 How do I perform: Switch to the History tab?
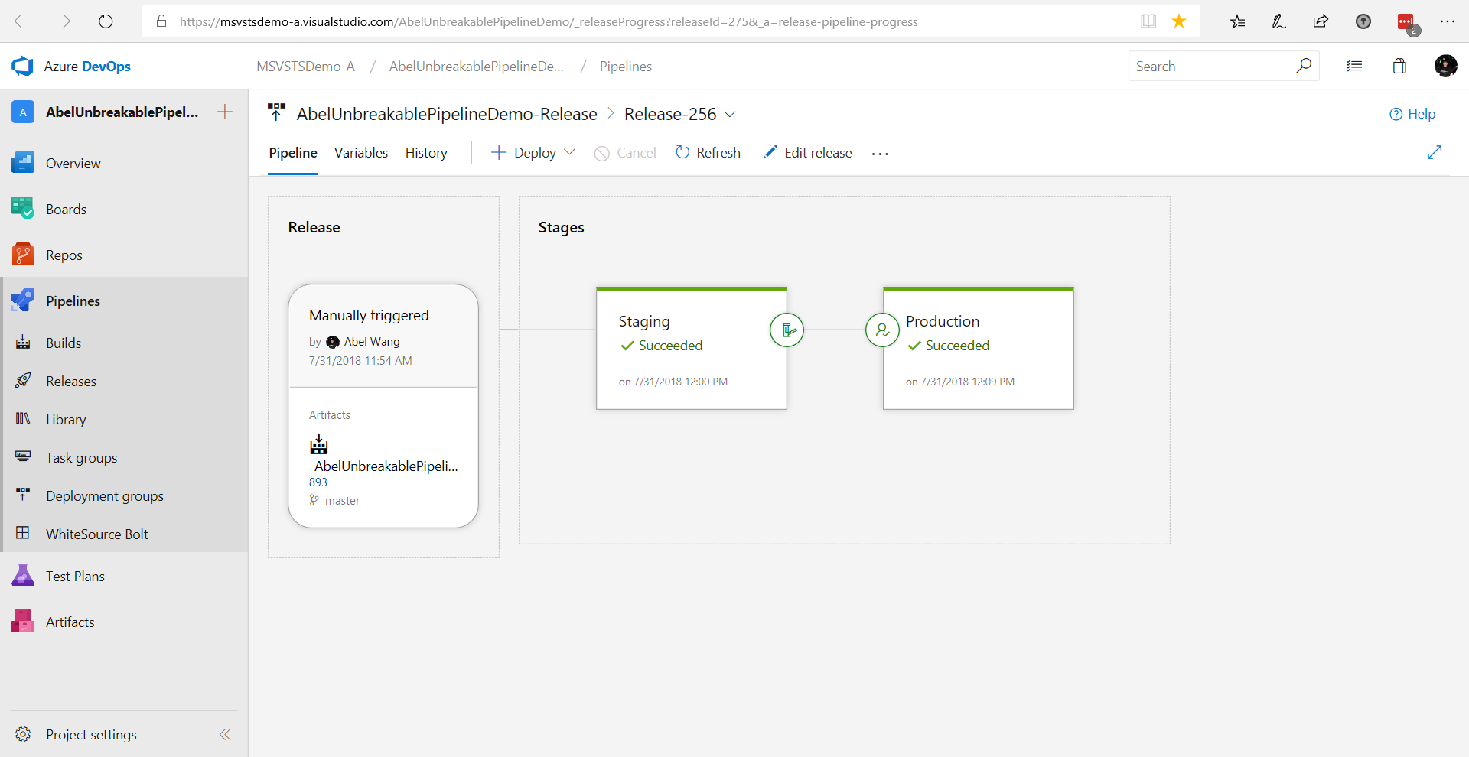tap(426, 153)
